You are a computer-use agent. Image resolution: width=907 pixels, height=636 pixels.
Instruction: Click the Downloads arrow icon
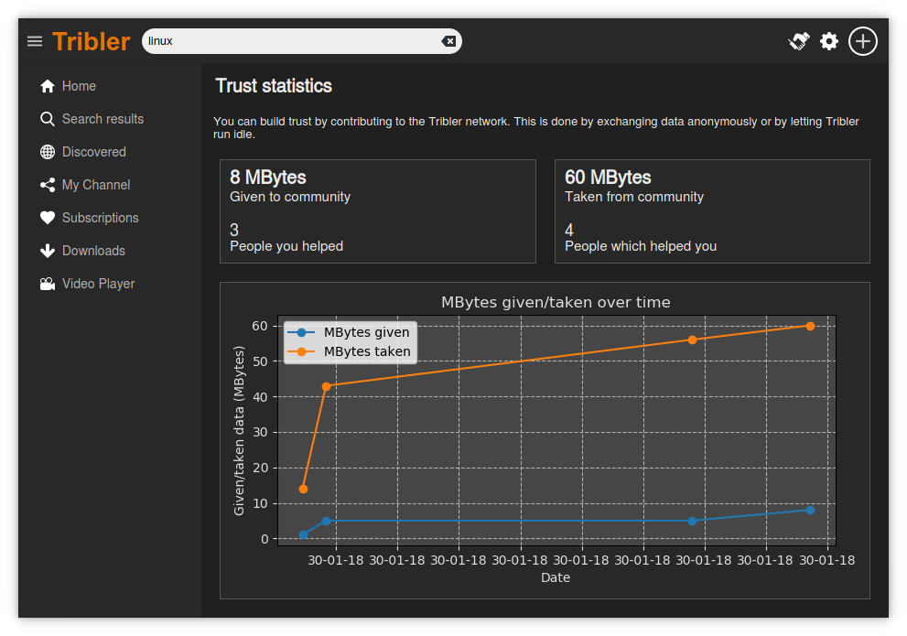pos(48,251)
